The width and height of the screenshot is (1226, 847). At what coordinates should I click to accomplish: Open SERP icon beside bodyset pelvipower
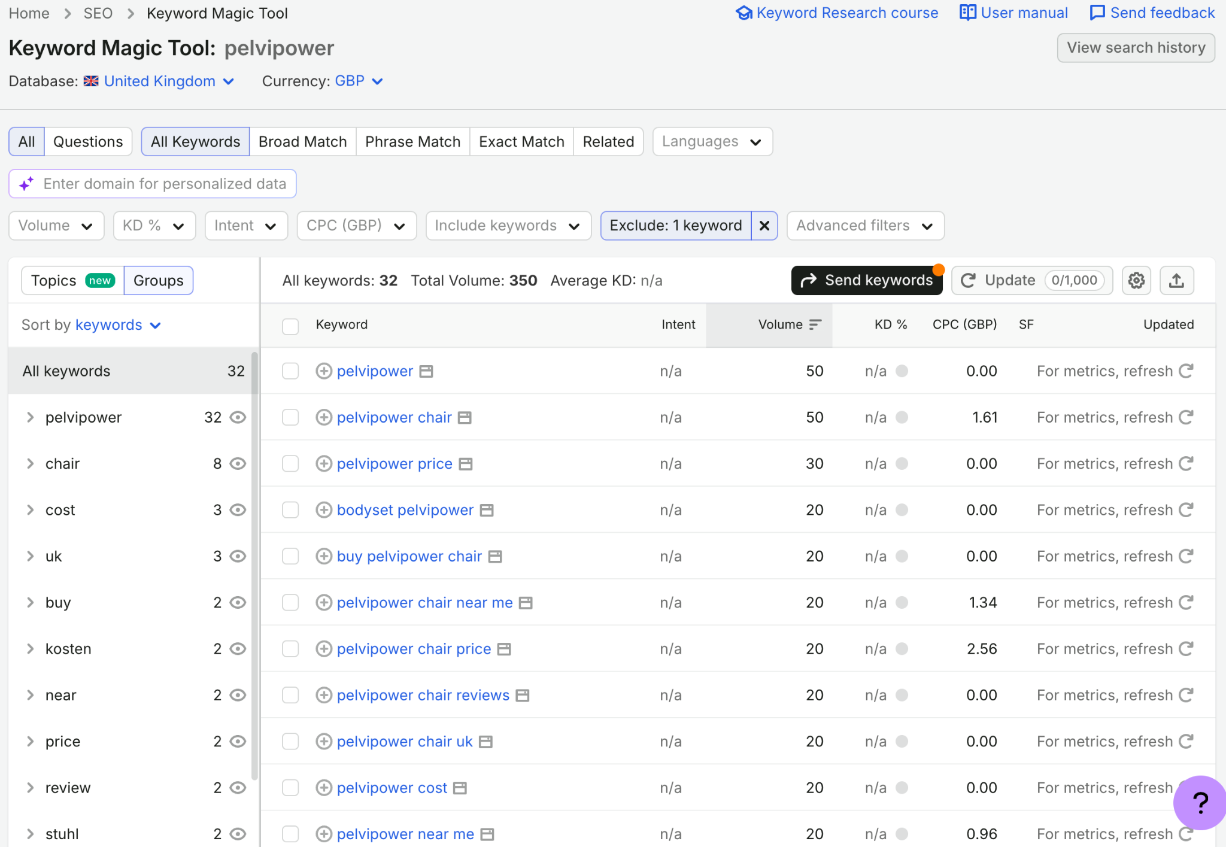(x=487, y=510)
